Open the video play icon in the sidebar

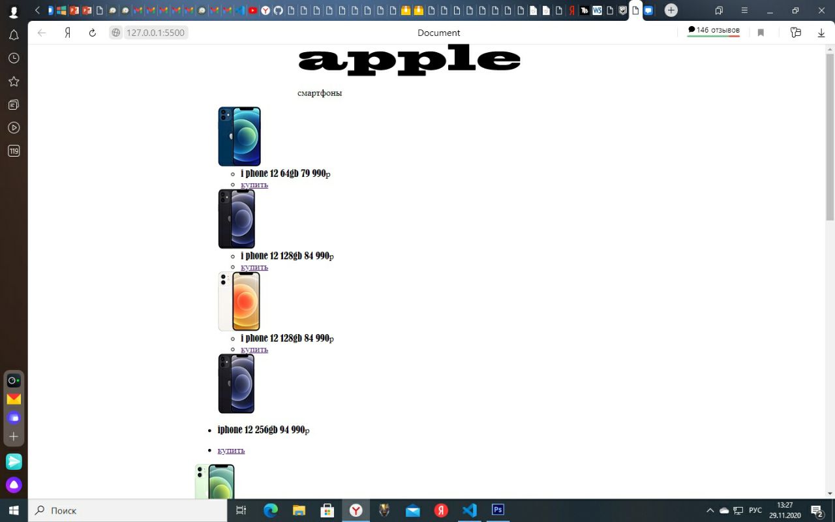[14, 128]
